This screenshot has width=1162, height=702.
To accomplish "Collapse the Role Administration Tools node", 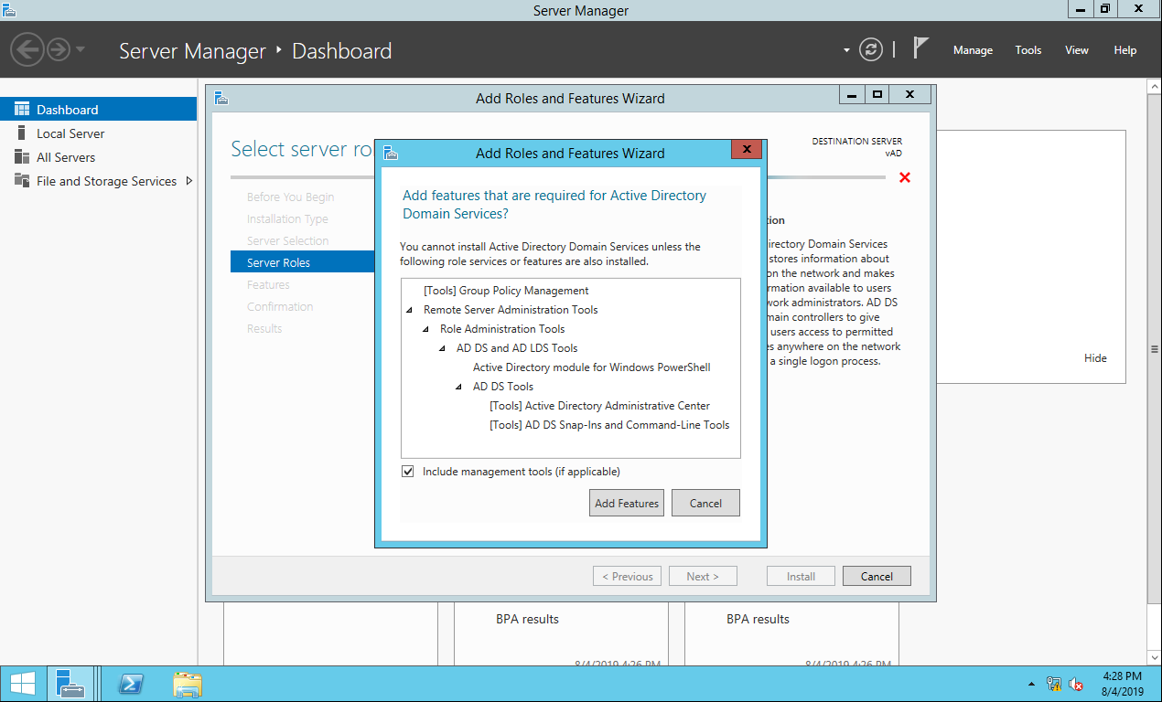I will tap(426, 329).
